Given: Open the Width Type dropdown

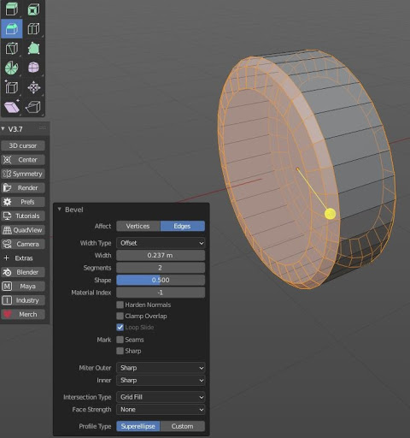Looking at the screenshot, I should click(161, 243).
